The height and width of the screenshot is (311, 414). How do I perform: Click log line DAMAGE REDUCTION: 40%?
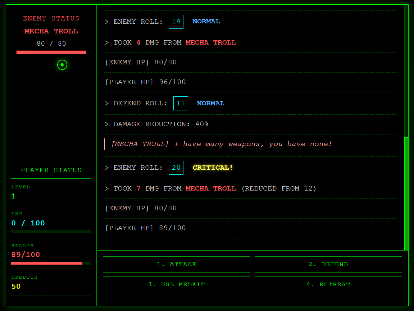click(251, 124)
